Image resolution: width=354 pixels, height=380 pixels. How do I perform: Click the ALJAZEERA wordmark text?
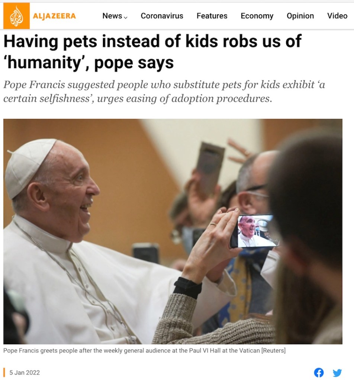pos(54,16)
